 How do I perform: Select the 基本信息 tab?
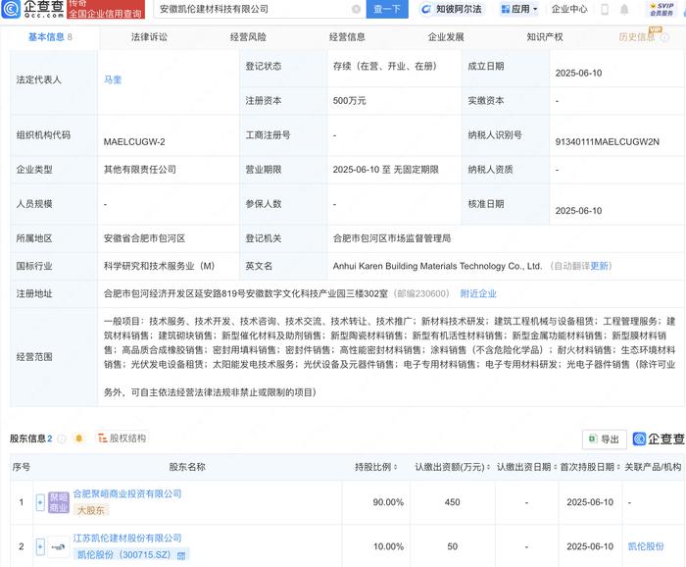point(50,37)
